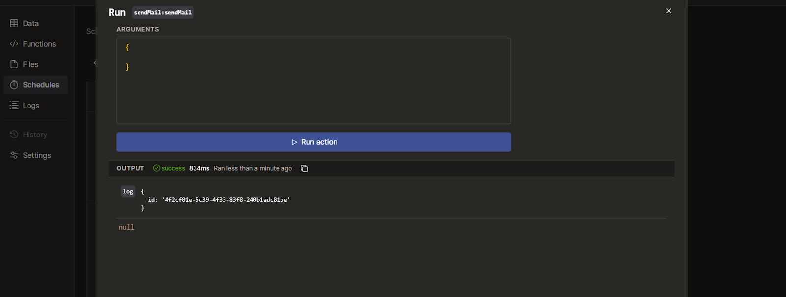Click the null return value
The width and height of the screenshot is (786, 297).
coord(126,227)
